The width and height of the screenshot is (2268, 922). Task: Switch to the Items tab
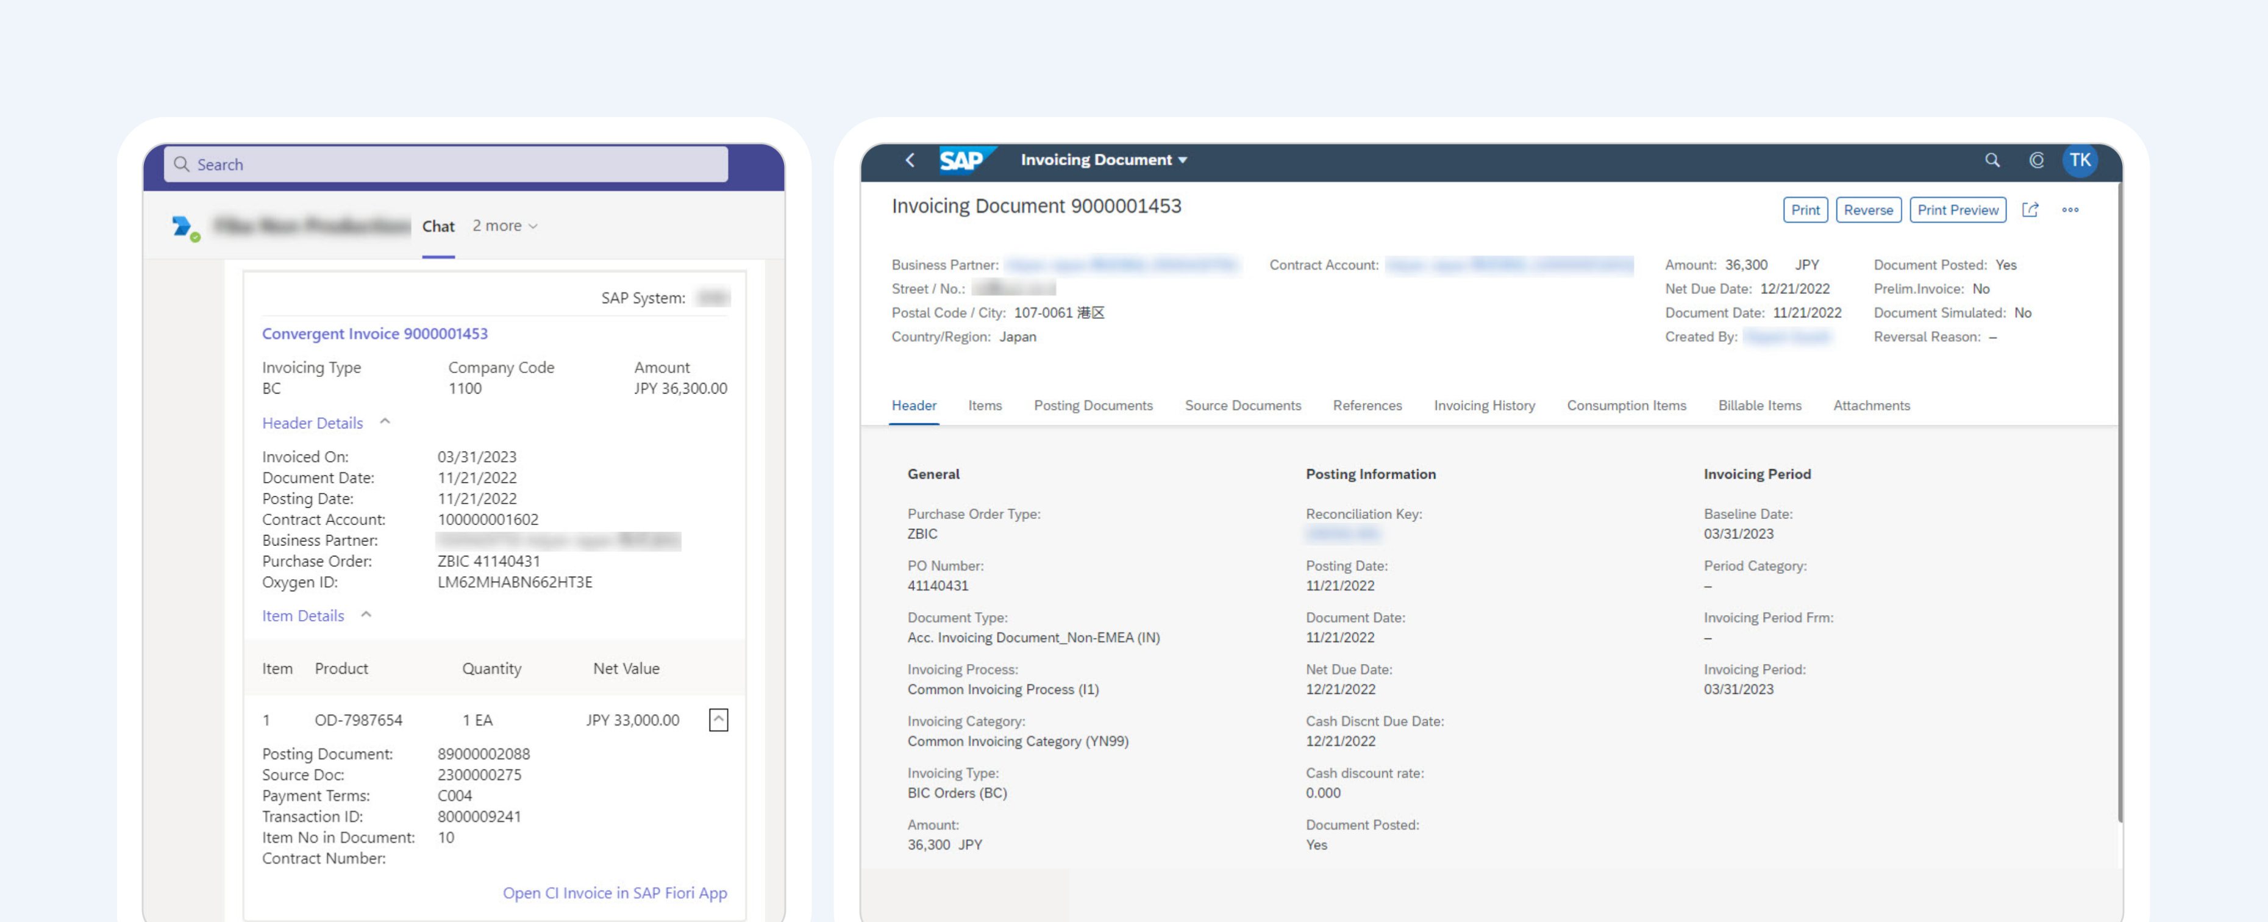pos(985,404)
